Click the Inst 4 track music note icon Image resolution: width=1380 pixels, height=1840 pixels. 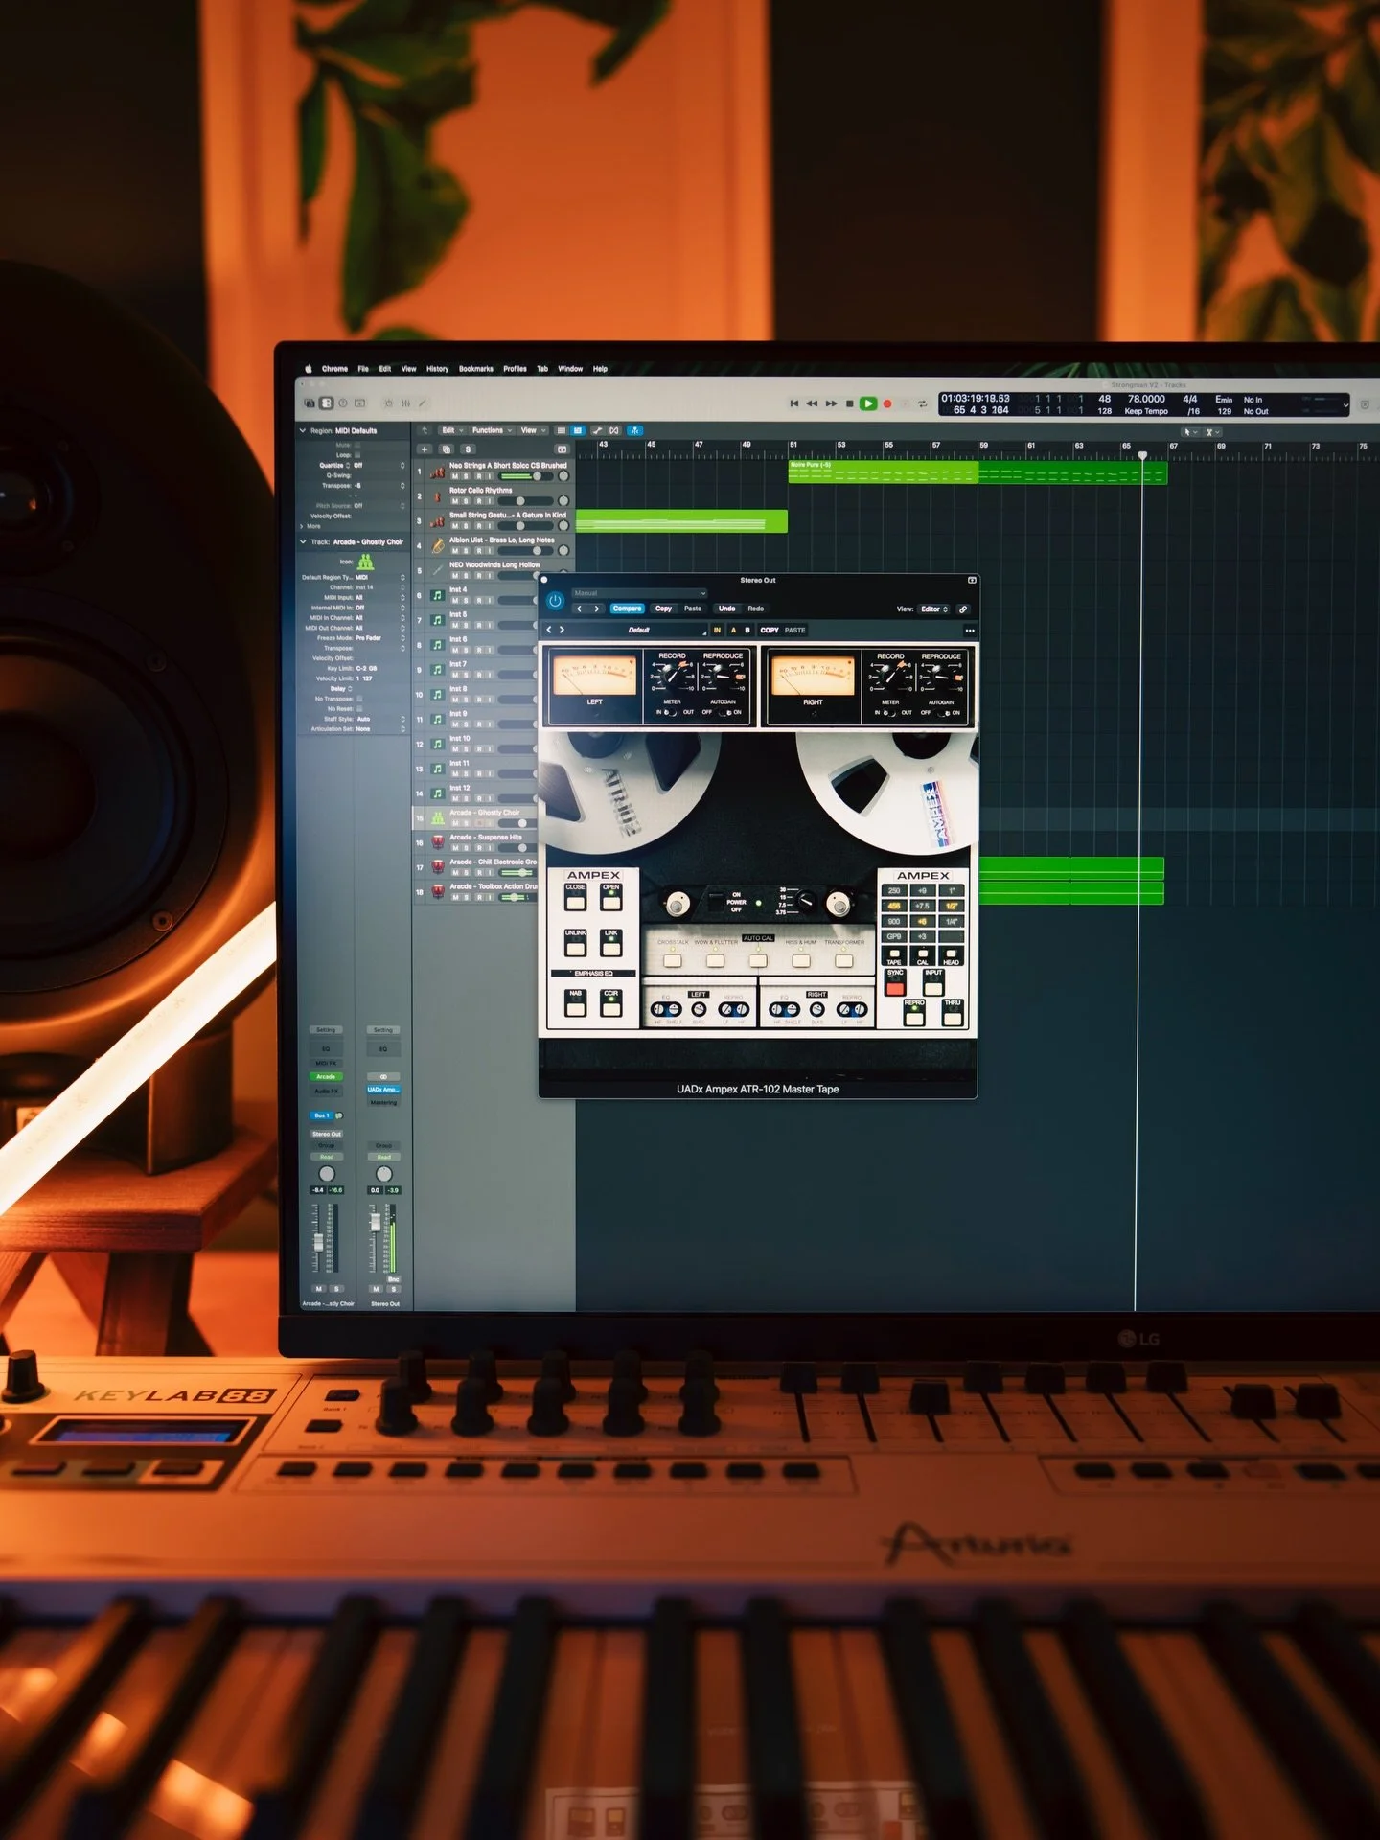coord(437,596)
